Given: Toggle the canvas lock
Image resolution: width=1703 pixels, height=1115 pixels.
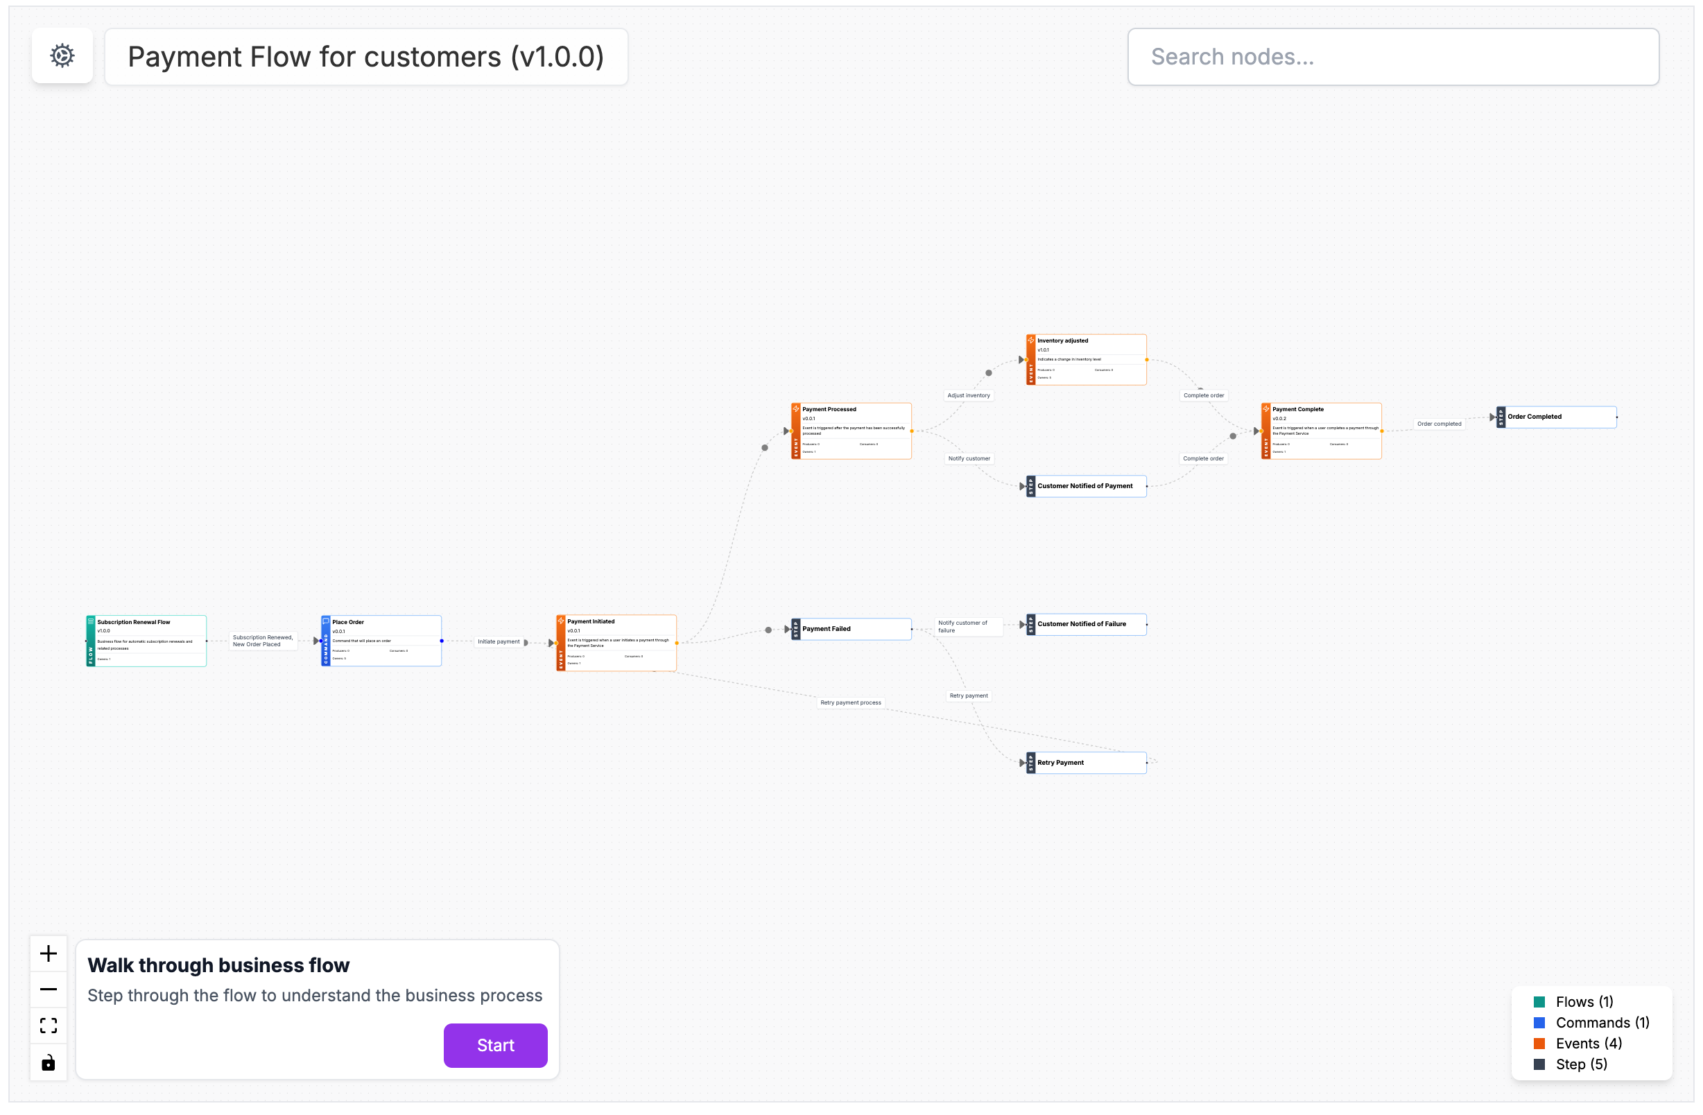Looking at the screenshot, I should tap(48, 1063).
